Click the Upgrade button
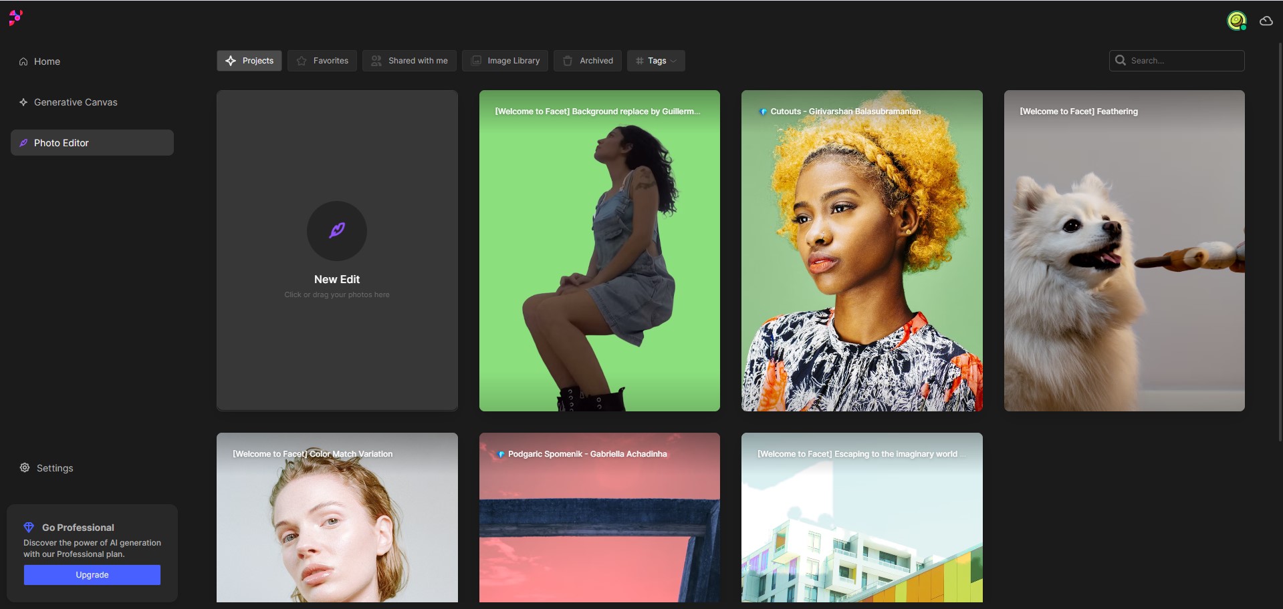 (92, 575)
